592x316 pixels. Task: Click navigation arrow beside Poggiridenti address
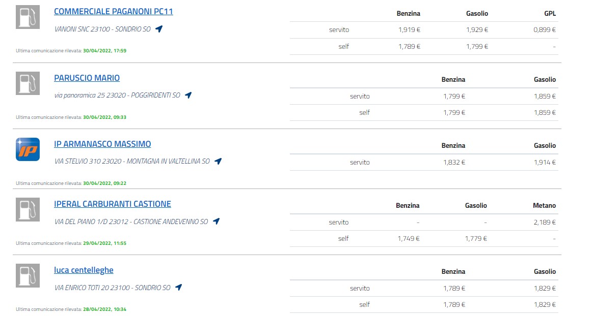coord(188,96)
